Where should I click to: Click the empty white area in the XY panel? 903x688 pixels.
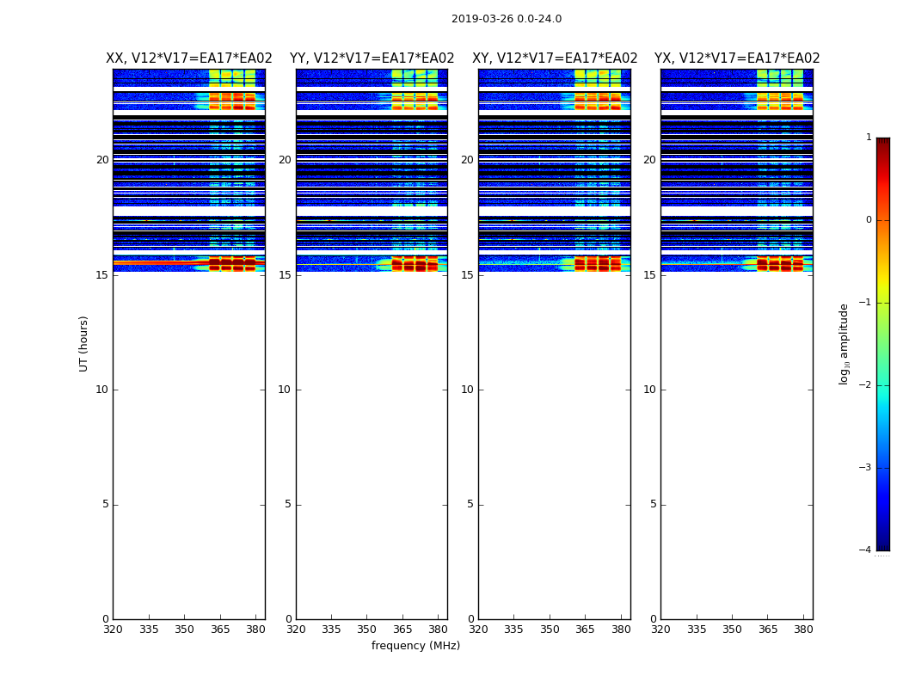pos(555,446)
